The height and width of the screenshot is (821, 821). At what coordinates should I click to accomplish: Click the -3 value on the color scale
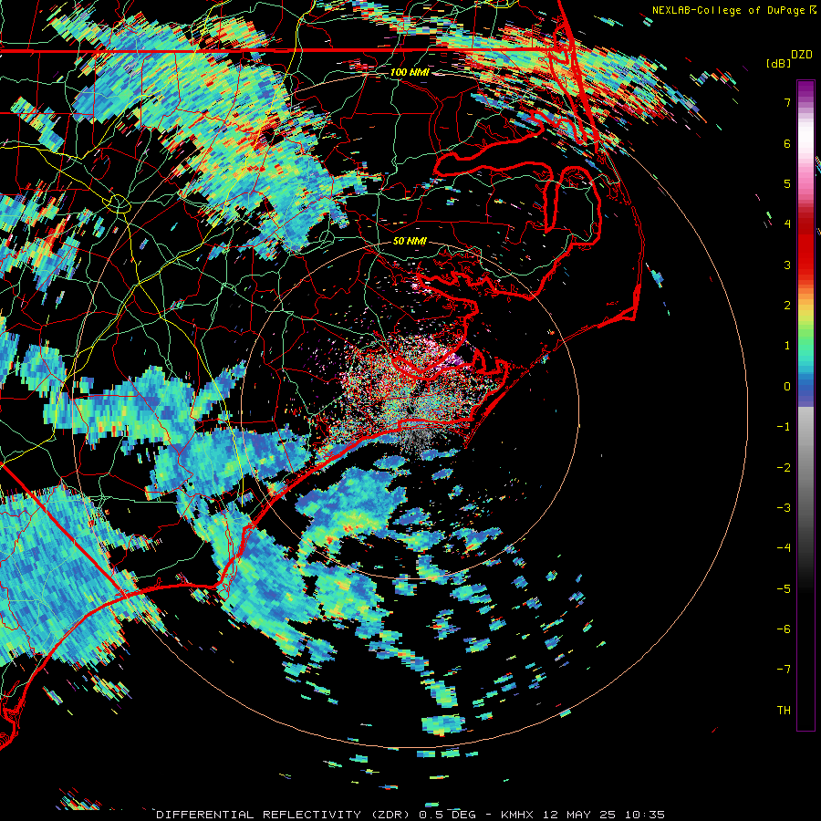pyautogui.click(x=784, y=508)
